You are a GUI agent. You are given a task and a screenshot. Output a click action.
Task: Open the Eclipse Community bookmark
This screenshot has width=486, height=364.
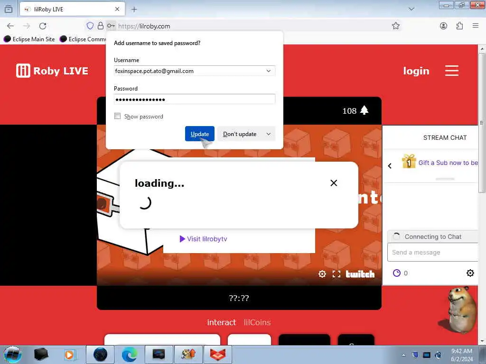coord(83,39)
